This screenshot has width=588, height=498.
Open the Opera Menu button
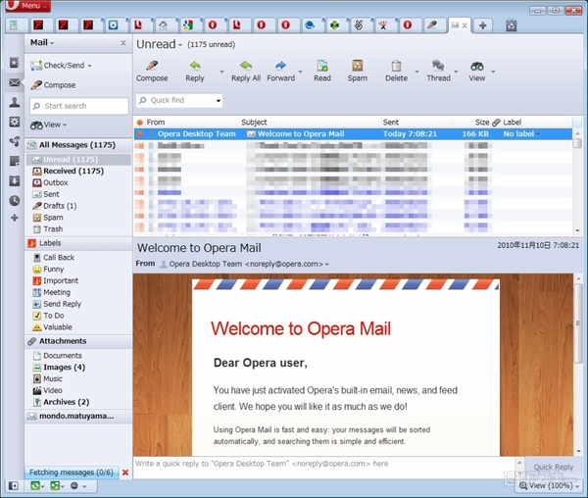(27, 7)
